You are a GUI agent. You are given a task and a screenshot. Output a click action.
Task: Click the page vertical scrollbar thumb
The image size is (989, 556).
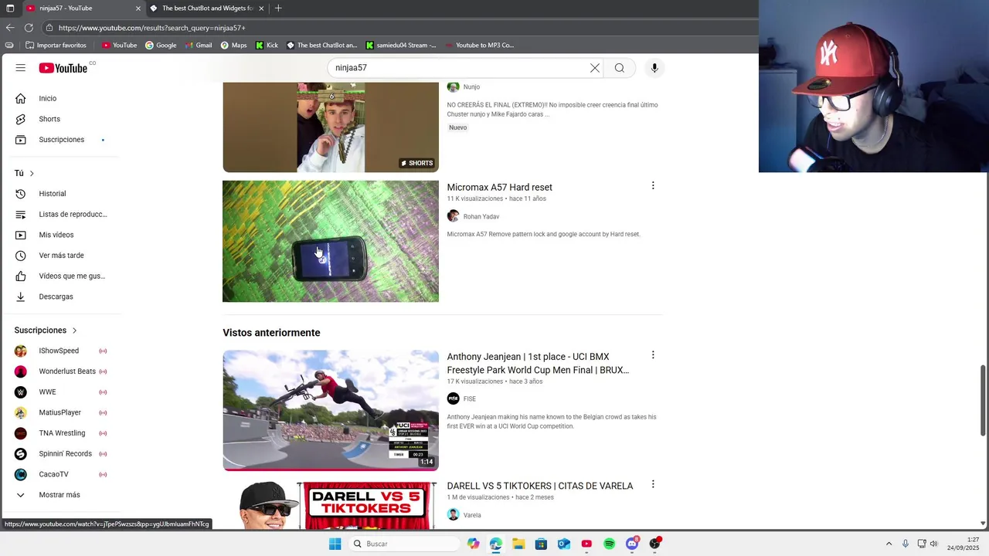point(983,401)
